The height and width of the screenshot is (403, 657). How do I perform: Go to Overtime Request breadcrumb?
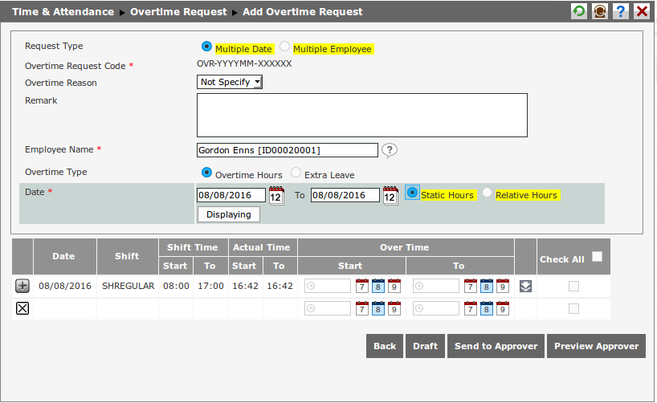[178, 12]
